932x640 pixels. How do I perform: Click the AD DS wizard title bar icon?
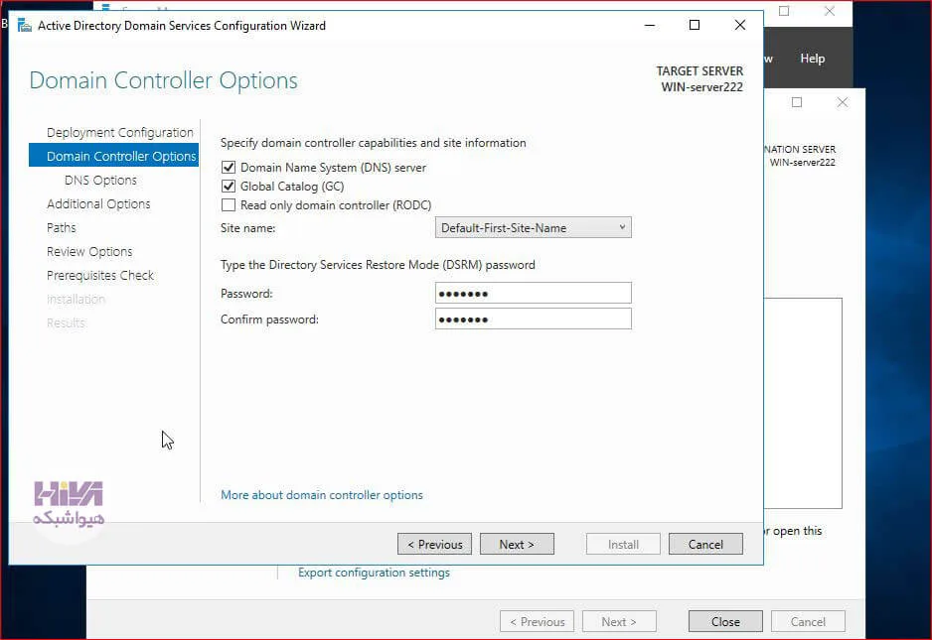25,26
